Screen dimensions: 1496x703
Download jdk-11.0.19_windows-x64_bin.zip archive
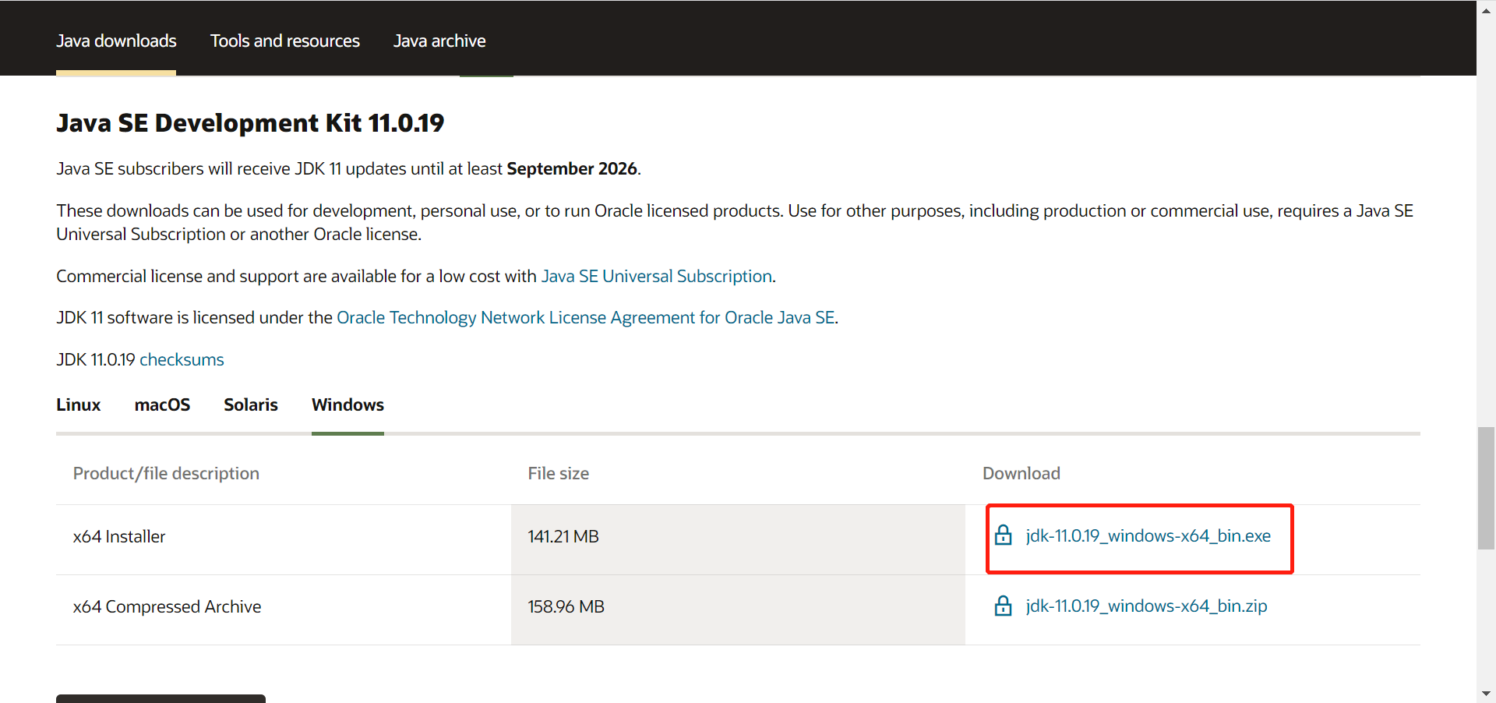coord(1146,606)
